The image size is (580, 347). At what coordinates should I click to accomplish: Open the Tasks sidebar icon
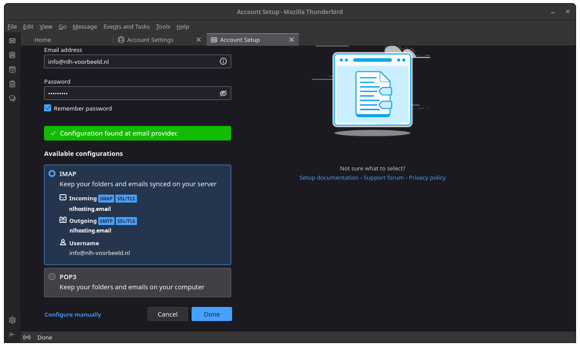(12, 84)
